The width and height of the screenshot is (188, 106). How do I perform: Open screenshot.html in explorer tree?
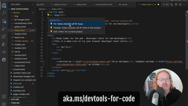tap(22, 62)
